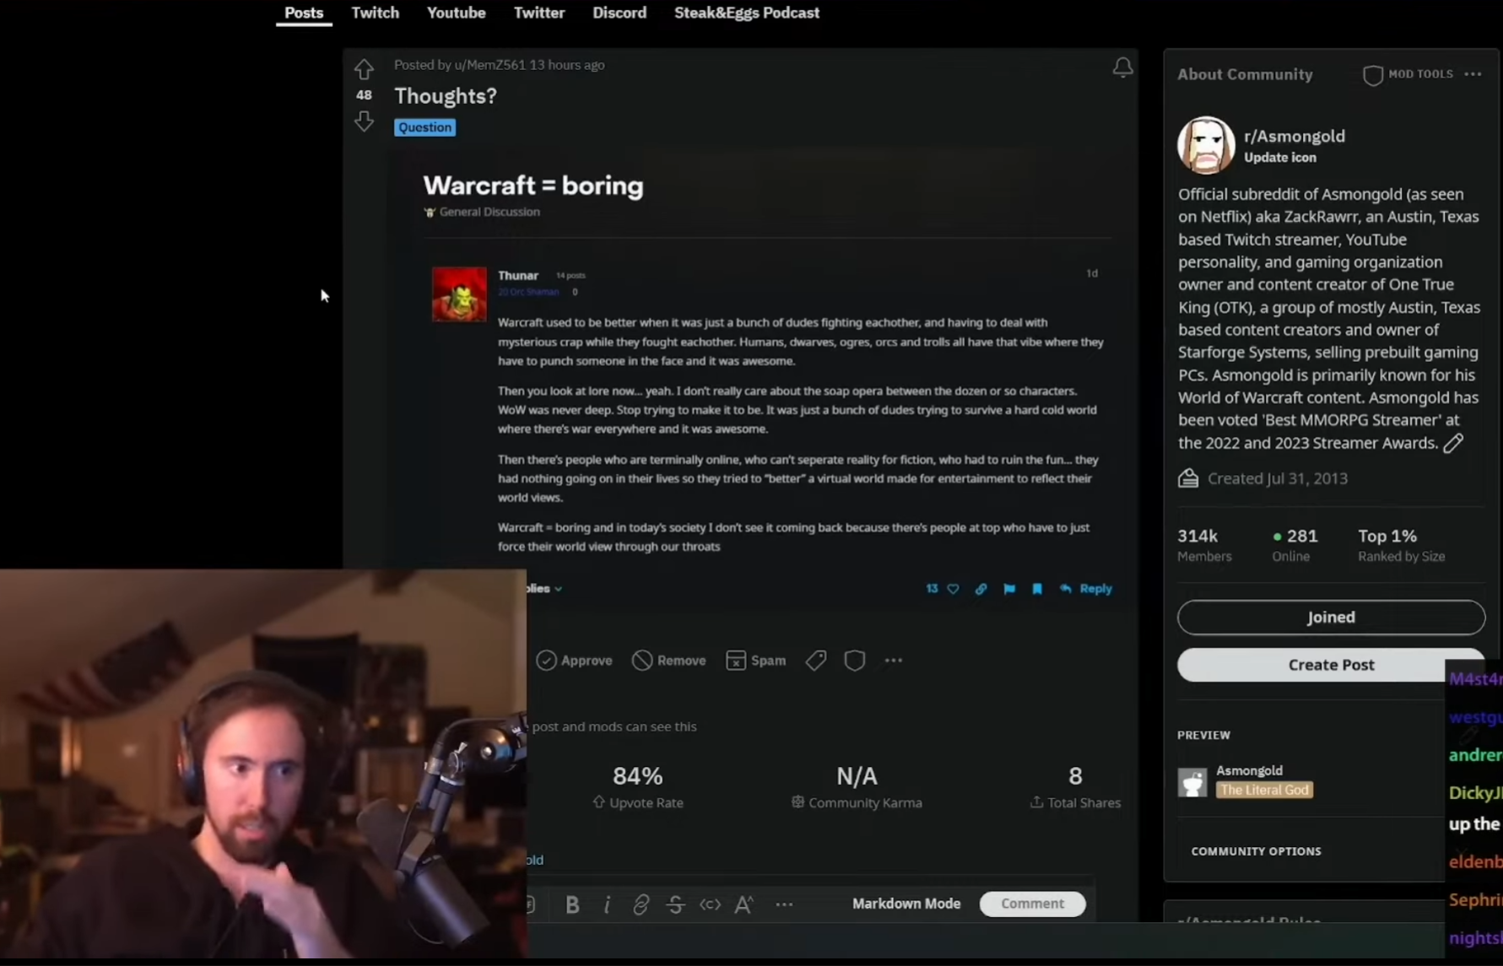Image resolution: width=1503 pixels, height=966 pixels.
Task: Open the Youtube tab
Action: coord(456,13)
